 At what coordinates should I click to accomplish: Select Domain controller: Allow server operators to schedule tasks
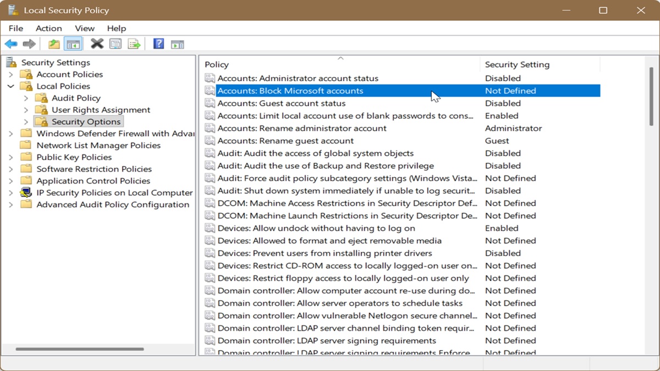340,303
